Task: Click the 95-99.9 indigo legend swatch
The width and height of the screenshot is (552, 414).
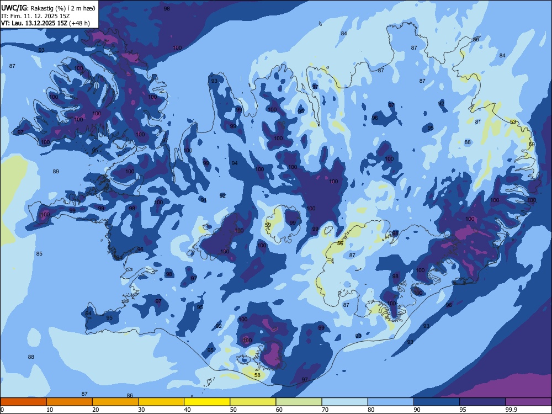Action: (482, 402)
